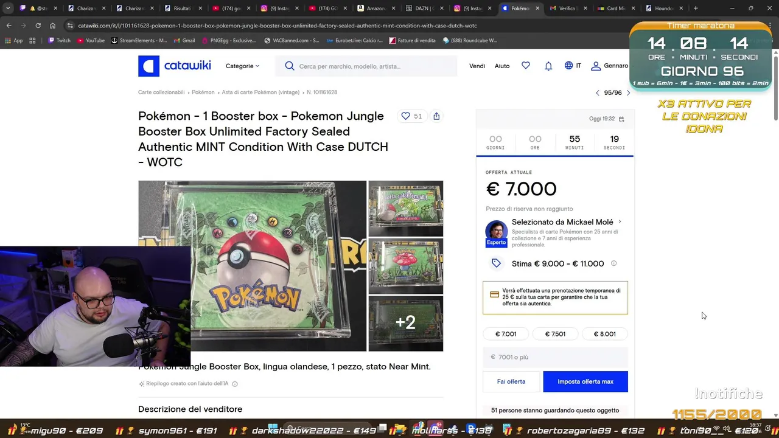Screen dimensions: 779x438
Task: Click the magnifying glass search icon
Action: click(x=290, y=66)
